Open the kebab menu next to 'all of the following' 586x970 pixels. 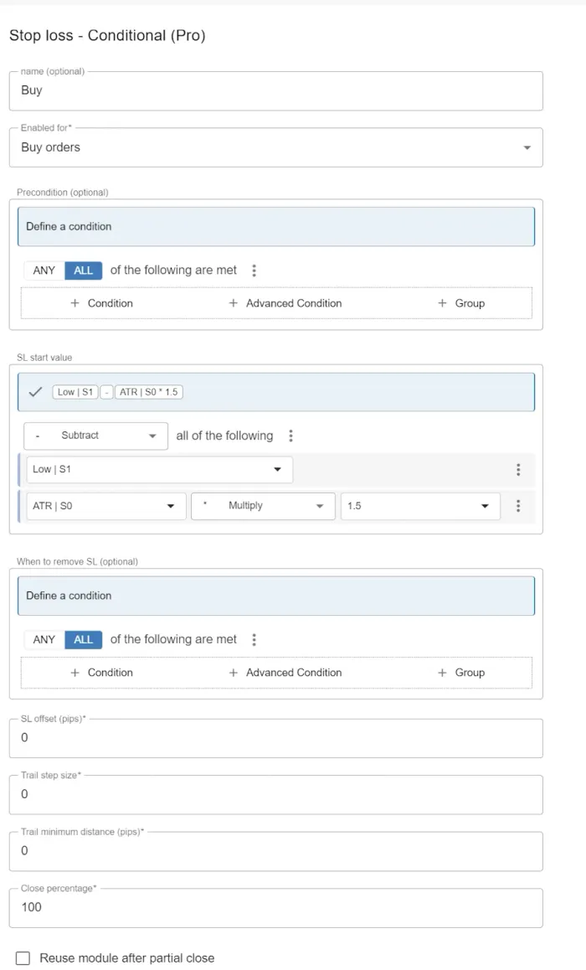point(290,436)
